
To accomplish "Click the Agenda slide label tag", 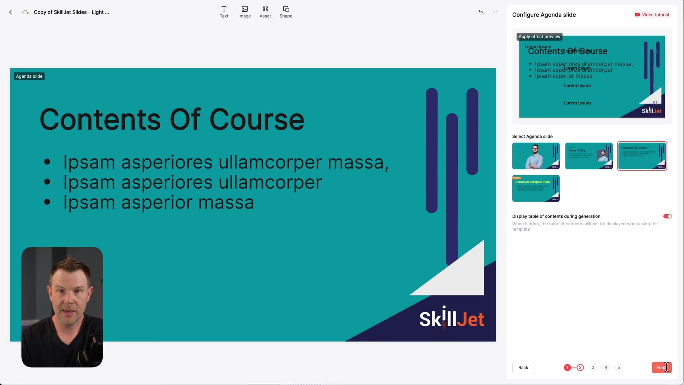I will pos(29,76).
